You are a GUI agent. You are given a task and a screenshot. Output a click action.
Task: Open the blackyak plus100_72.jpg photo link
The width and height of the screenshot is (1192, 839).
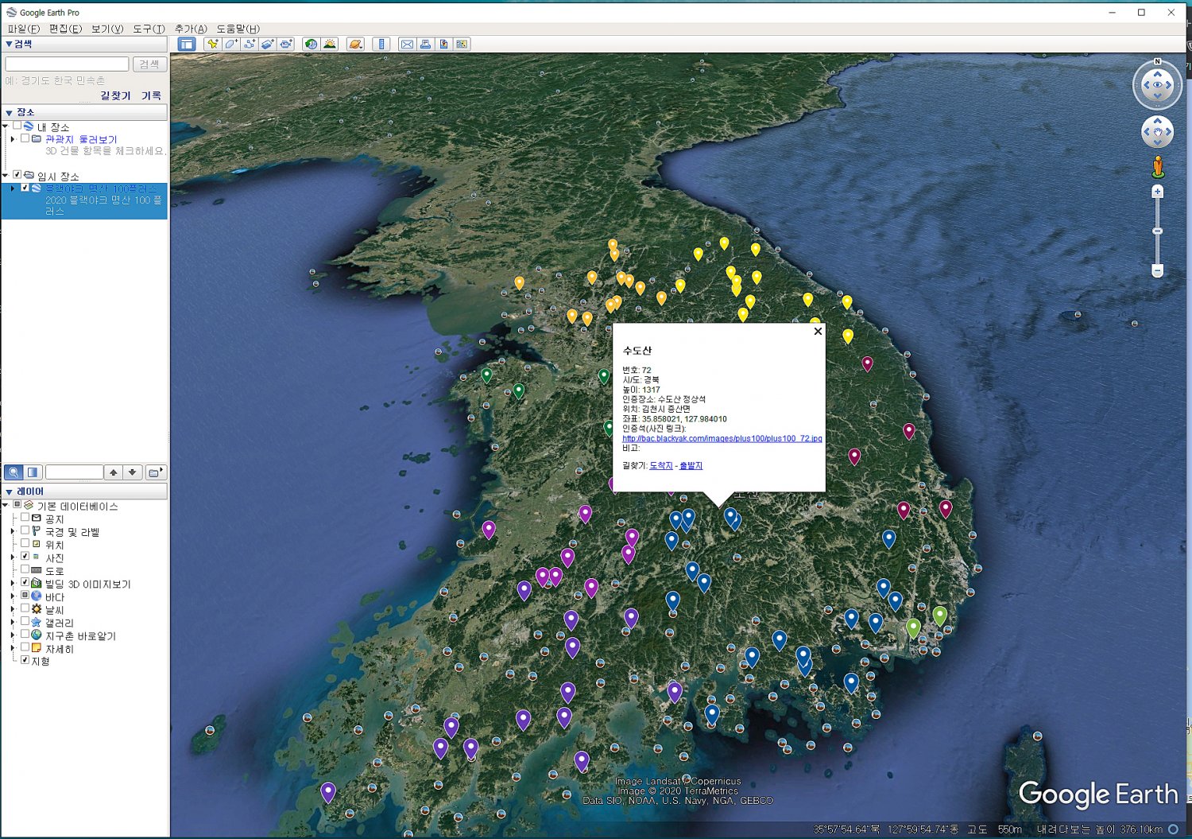pyautogui.click(x=722, y=438)
